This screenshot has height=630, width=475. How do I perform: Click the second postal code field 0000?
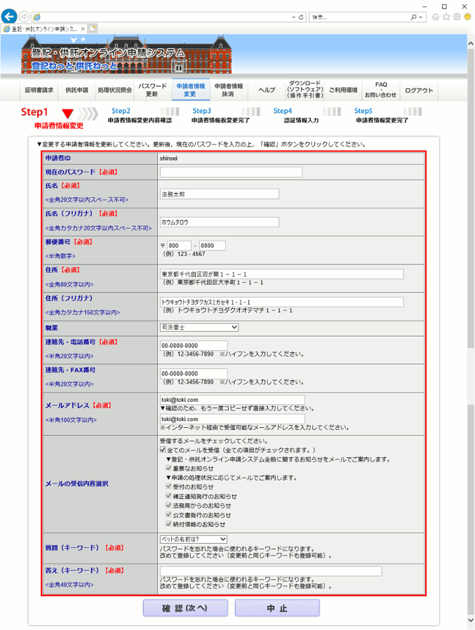point(213,246)
